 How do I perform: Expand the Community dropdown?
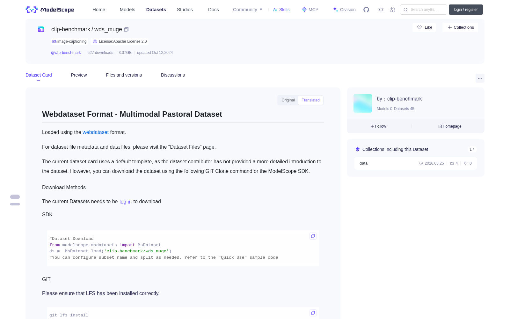point(248,10)
